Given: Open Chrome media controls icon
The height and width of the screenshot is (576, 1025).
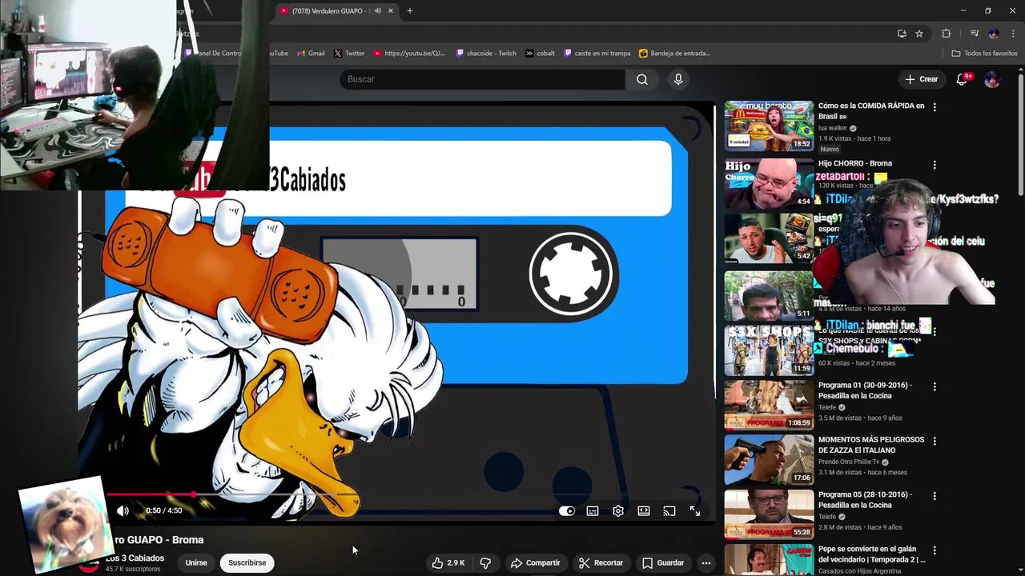Looking at the screenshot, I should tap(975, 34).
